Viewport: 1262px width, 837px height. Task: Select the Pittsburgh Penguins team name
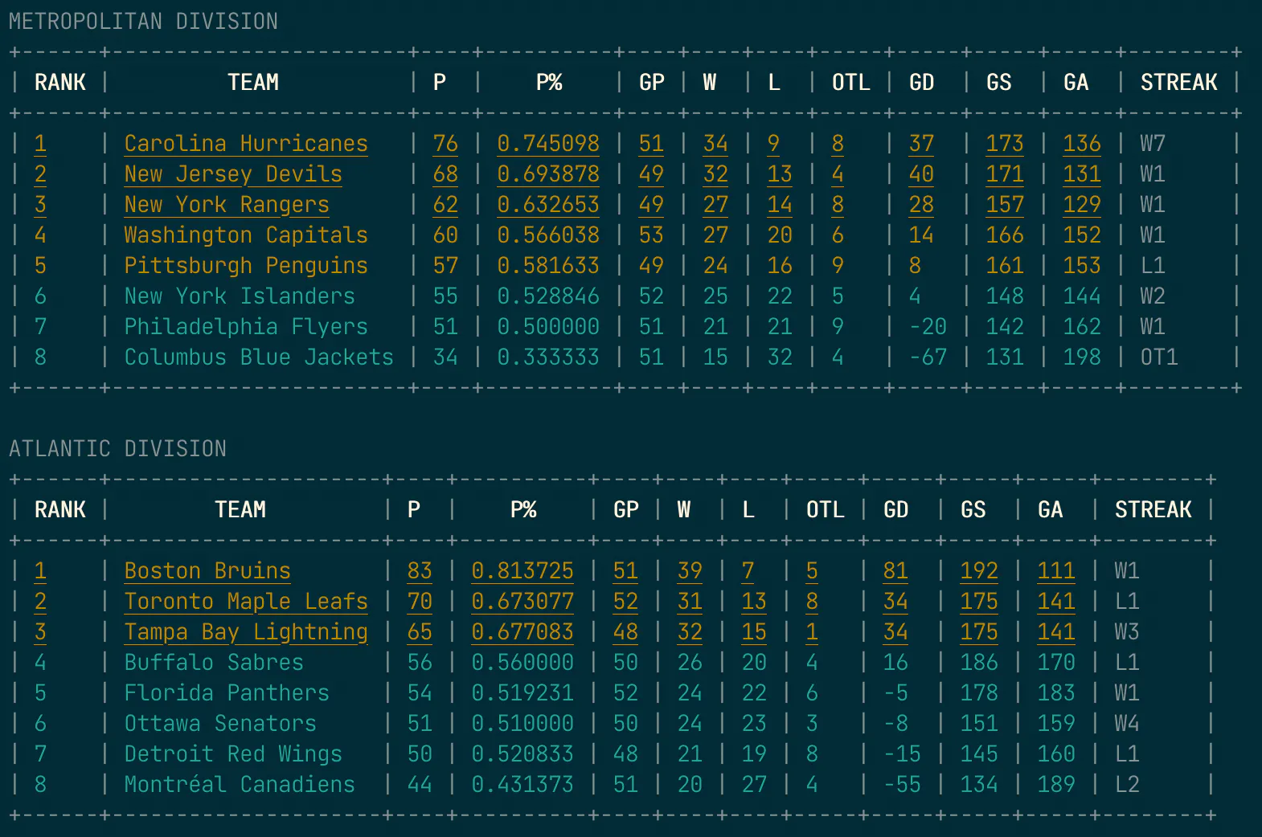point(245,266)
